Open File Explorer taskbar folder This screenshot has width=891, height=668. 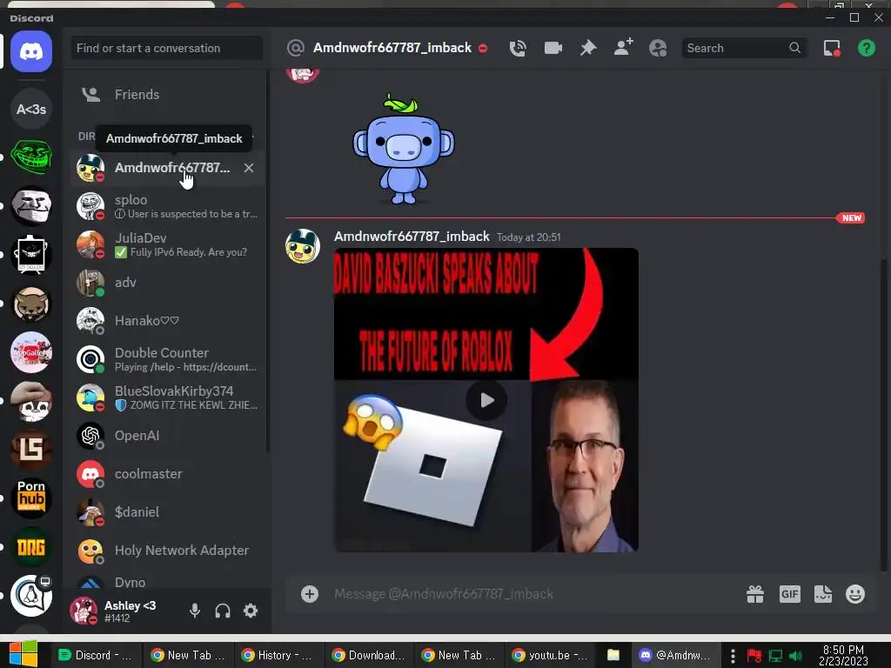pos(613,655)
